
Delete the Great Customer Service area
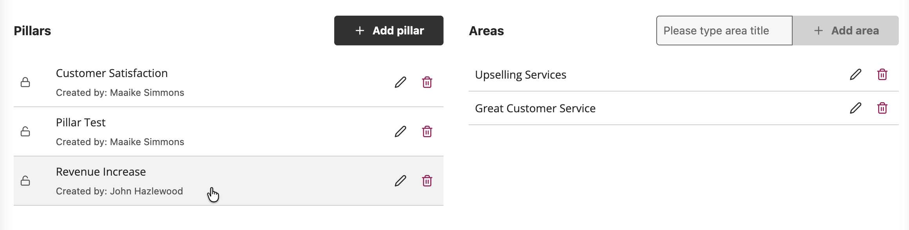(882, 108)
